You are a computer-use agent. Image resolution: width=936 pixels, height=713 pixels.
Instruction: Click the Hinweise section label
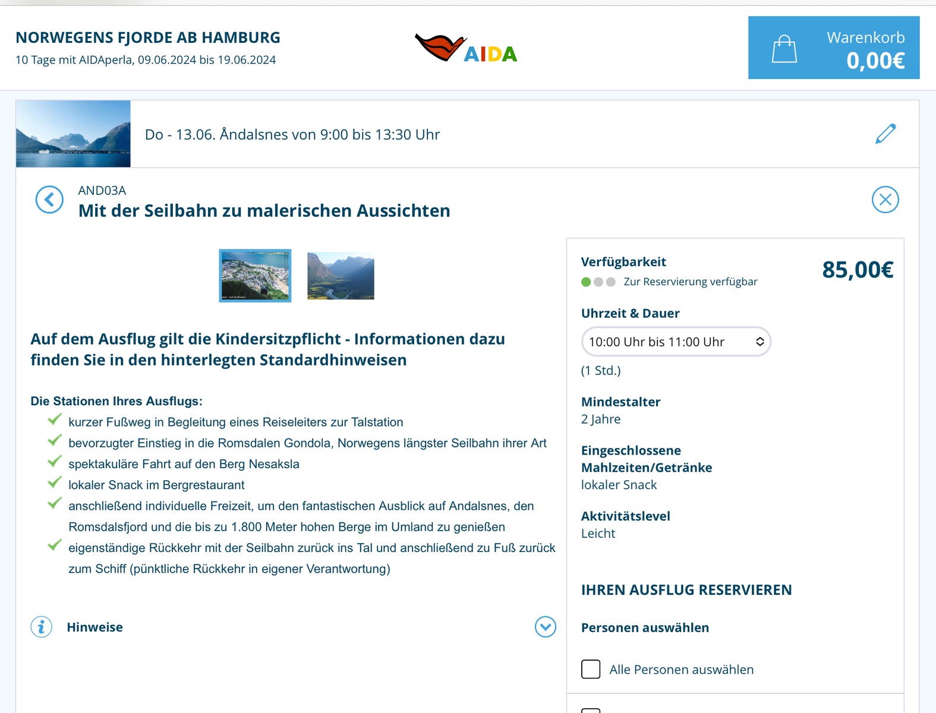(x=95, y=627)
